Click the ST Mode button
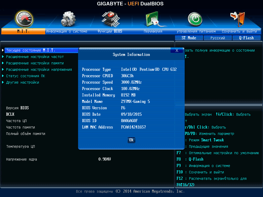The height and width of the screenshot is (197, 263). coord(189,38)
